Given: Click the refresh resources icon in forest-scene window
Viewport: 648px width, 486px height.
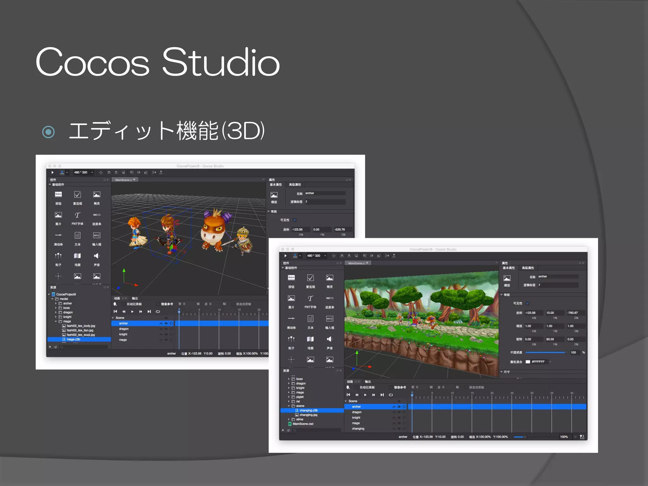Looking at the screenshot, I should tap(288, 430).
